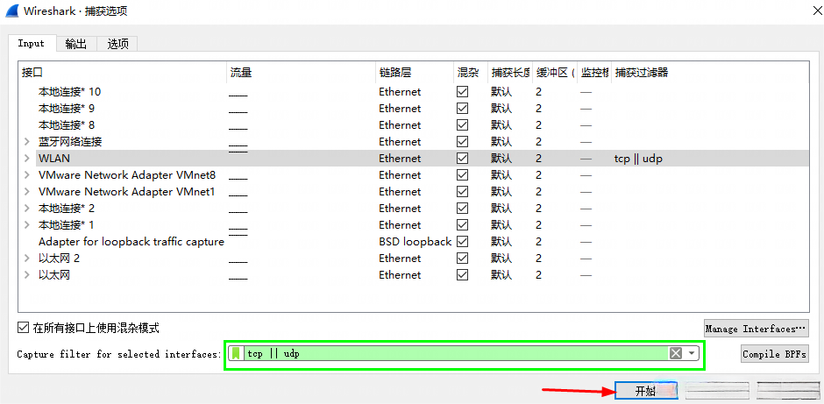Toggle promiscuous checkbox for VMnet1 adapter
This screenshot has width=824, height=404.
click(x=463, y=192)
